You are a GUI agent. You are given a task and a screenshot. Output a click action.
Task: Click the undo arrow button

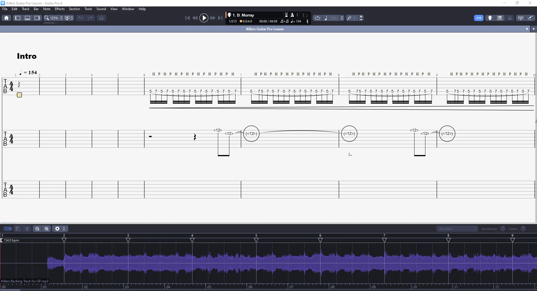[81, 18]
